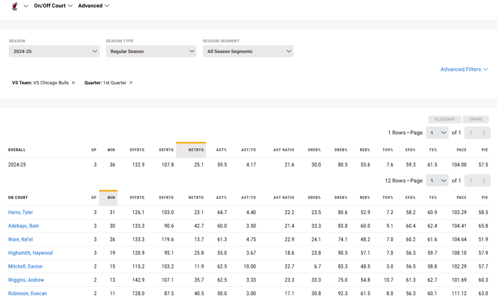Sort On Court table by AST/TO column

[x=248, y=198]
